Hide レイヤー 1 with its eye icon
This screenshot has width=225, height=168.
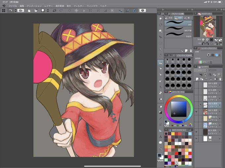click(196, 132)
